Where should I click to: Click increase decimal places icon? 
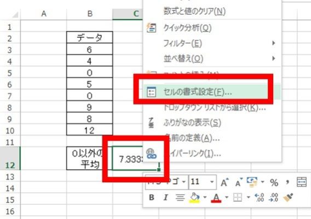tap(260, 198)
